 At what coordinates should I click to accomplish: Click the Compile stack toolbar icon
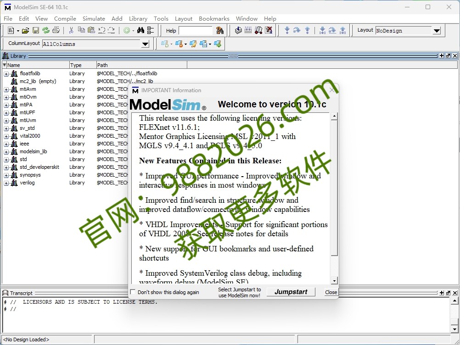(x=239, y=30)
